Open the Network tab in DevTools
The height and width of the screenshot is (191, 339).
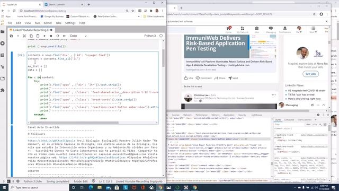click(x=187, y=115)
